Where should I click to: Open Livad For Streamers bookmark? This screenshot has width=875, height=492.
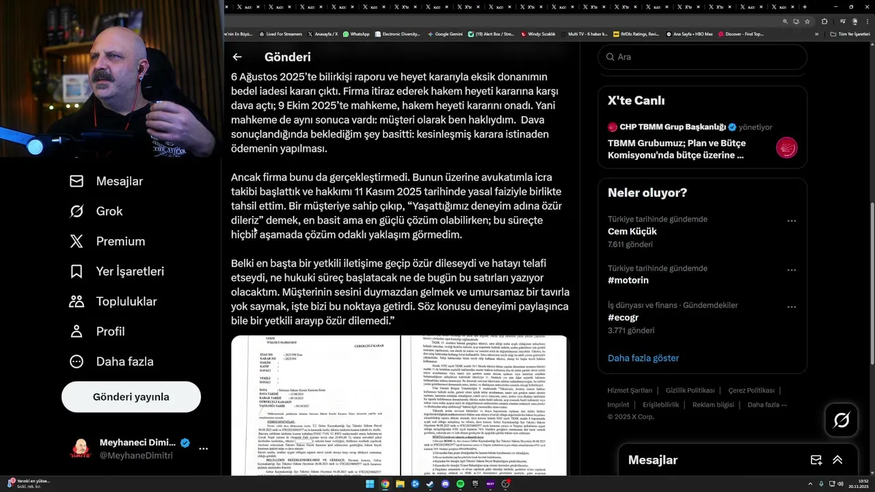(x=280, y=33)
